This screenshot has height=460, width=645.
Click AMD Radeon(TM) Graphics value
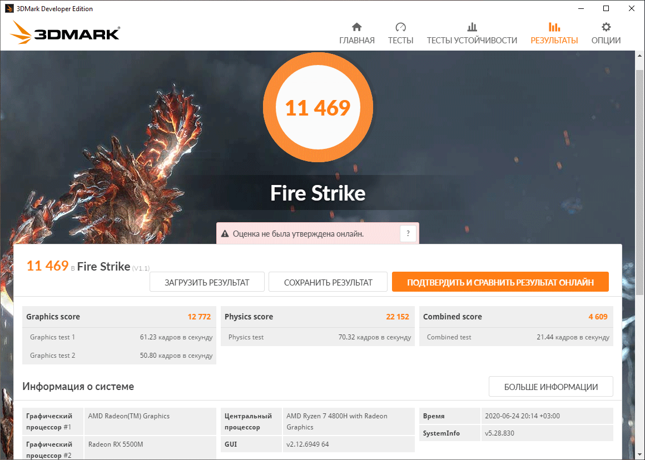[x=129, y=416]
